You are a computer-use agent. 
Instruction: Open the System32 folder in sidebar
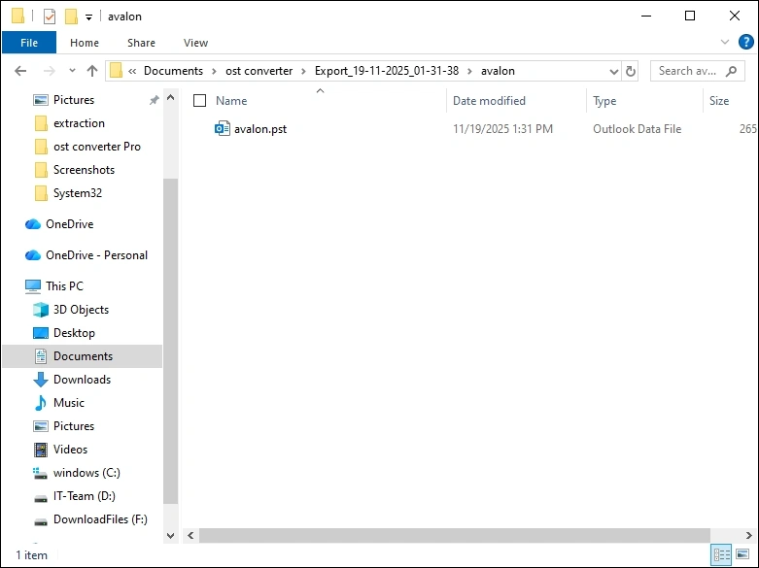tap(78, 193)
